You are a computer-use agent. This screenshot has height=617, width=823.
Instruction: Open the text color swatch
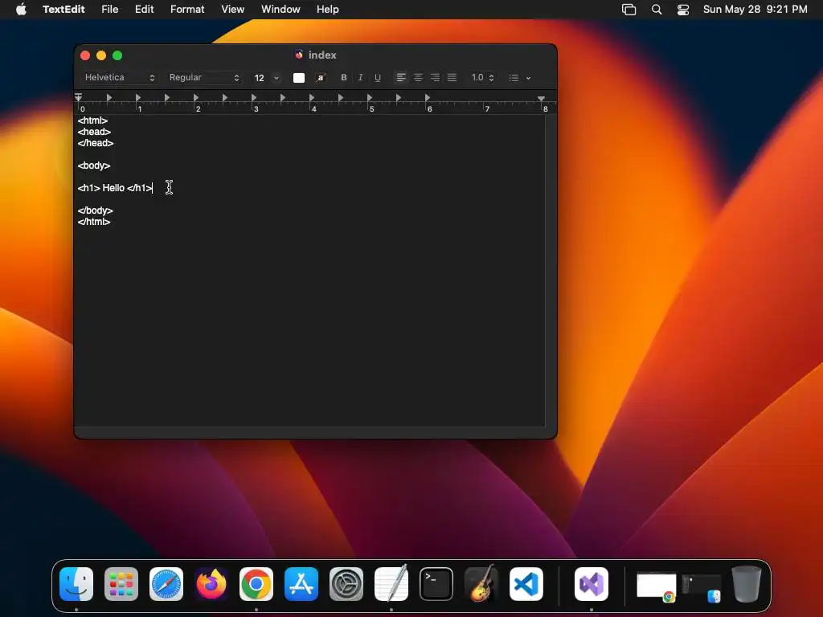coord(299,78)
